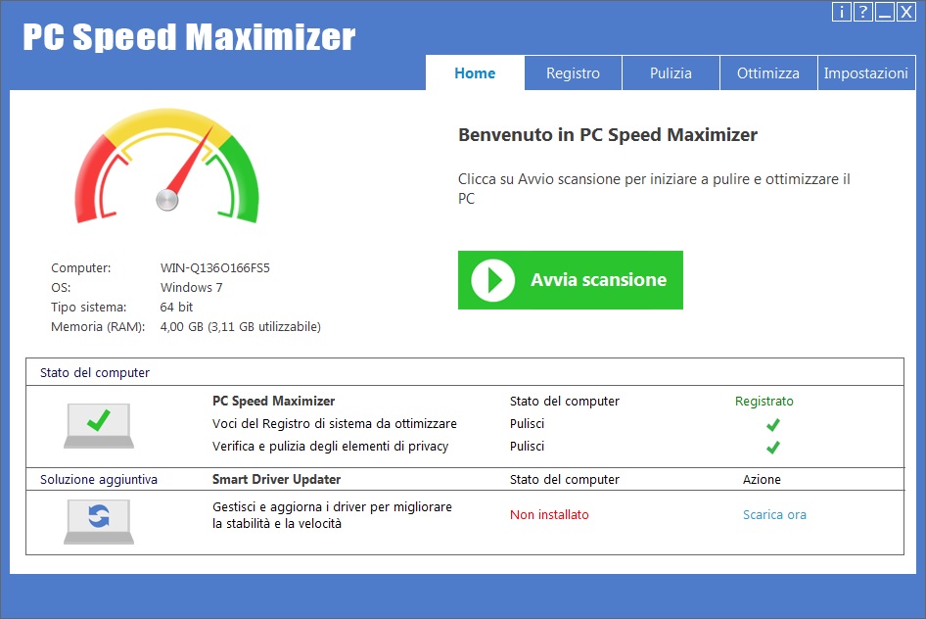Click the checkmark for Registro di sistema row
The width and height of the screenshot is (926, 619).
[772, 424]
